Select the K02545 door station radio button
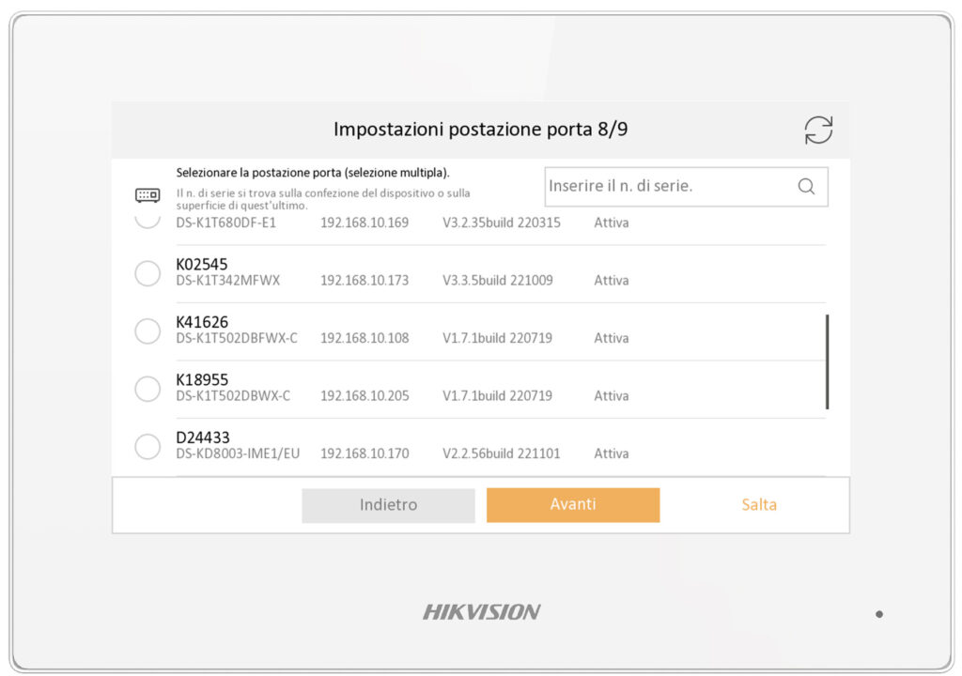962x676 pixels. pos(147,273)
